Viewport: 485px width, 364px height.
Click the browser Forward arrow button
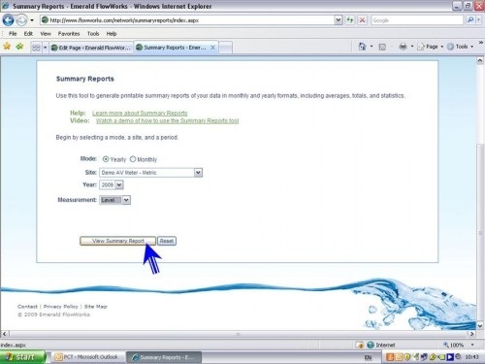21,20
